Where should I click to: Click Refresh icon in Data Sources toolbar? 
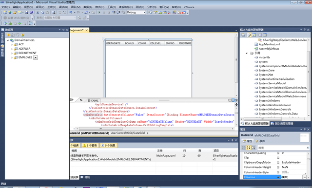tap(22, 35)
